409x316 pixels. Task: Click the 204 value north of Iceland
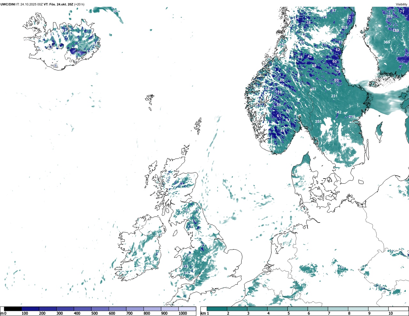tap(115, 11)
